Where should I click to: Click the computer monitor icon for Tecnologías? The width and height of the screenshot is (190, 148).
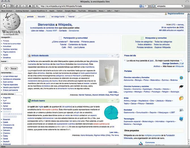click(x=181, y=119)
